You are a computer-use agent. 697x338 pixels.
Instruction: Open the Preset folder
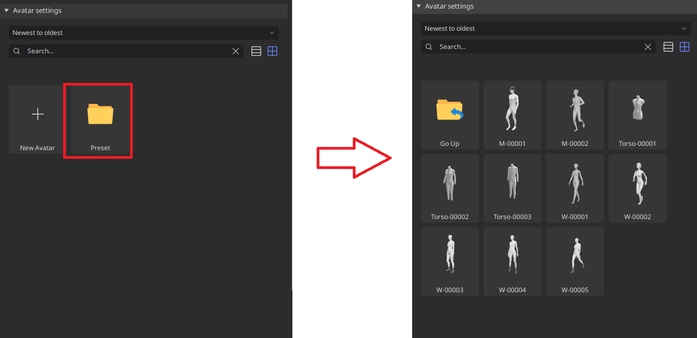click(100, 119)
